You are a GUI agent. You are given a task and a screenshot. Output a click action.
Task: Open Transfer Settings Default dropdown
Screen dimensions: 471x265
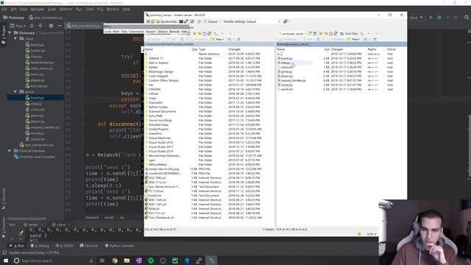252,21
